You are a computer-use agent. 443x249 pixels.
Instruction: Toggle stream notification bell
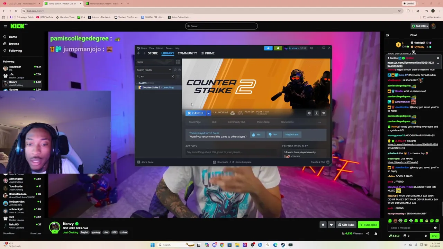323,225
